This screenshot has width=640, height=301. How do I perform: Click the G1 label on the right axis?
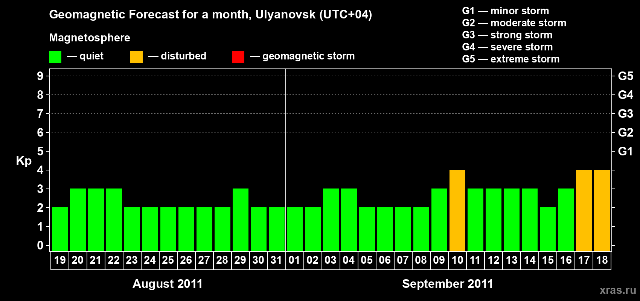[626, 151]
